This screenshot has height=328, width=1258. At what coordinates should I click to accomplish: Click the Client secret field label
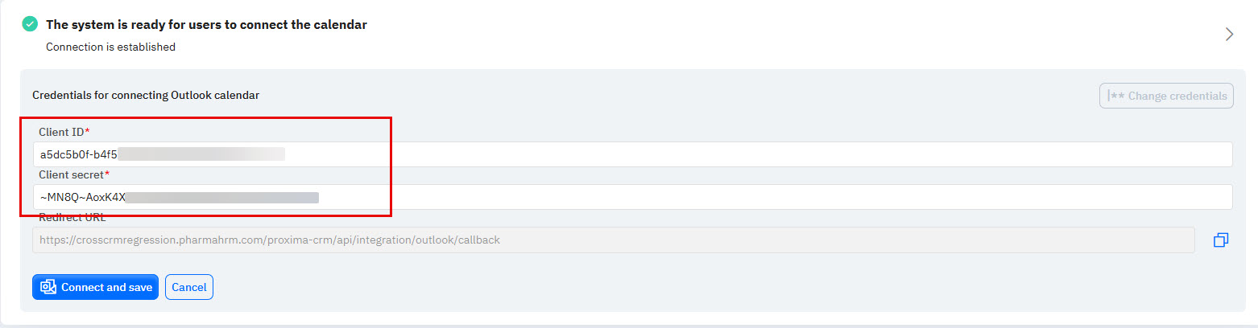(x=71, y=174)
